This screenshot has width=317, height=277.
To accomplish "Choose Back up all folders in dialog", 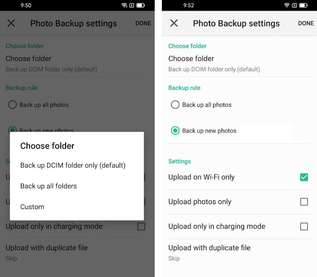I will (49, 186).
